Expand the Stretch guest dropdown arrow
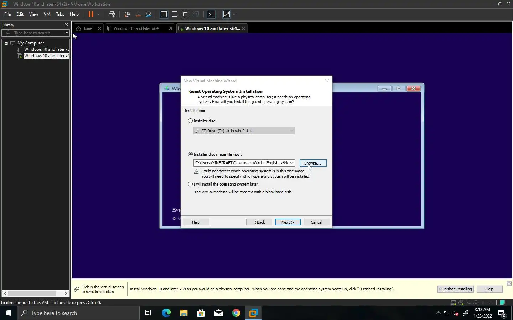Screen dimensions: 513x320 pyautogui.click(x=234, y=14)
